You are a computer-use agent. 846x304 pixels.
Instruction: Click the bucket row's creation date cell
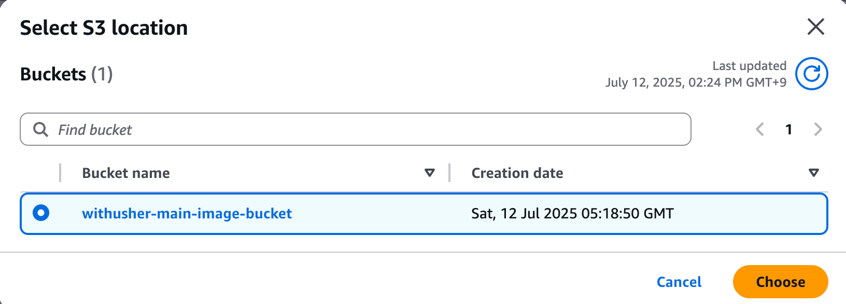click(572, 213)
